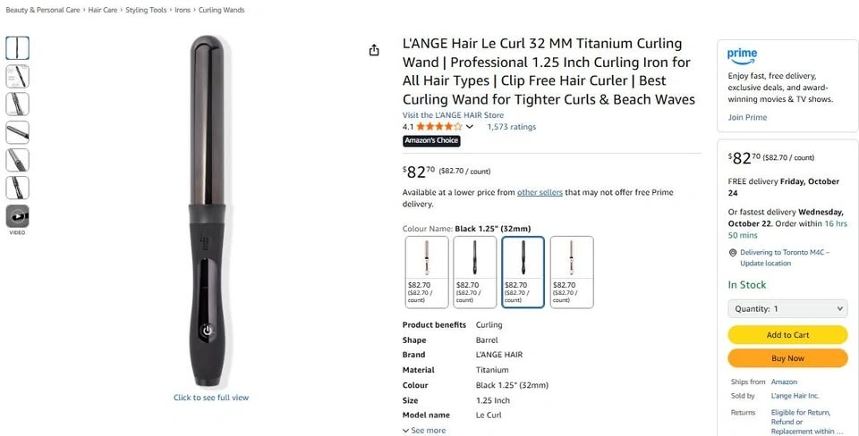Click the Add to Cart button
This screenshot has width=859, height=436.
(x=787, y=335)
